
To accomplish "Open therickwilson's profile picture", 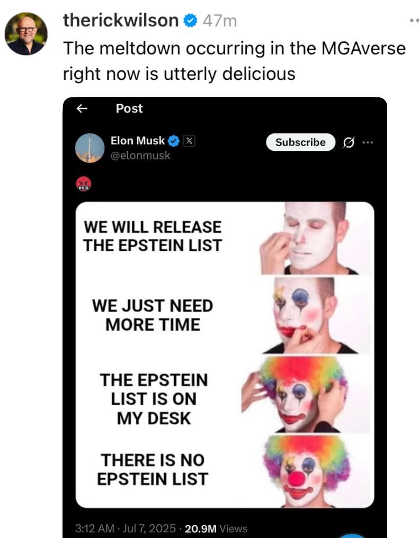I will [26, 34].
